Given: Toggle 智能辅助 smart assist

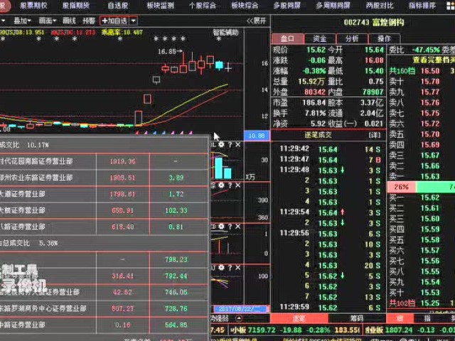Looking at the screenshot, I should click(226, 33).
